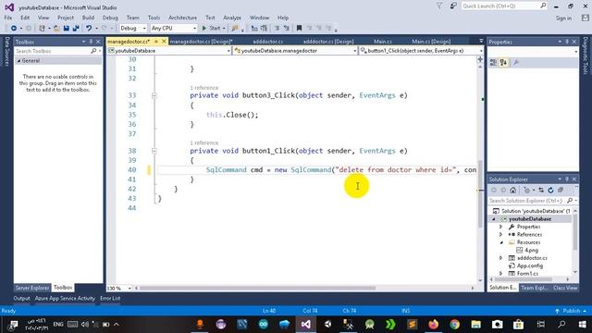The height and width of the screenshot is (333, 592).
Task: Open Google Chrome from the taskbar
Action: pos(454,325)
